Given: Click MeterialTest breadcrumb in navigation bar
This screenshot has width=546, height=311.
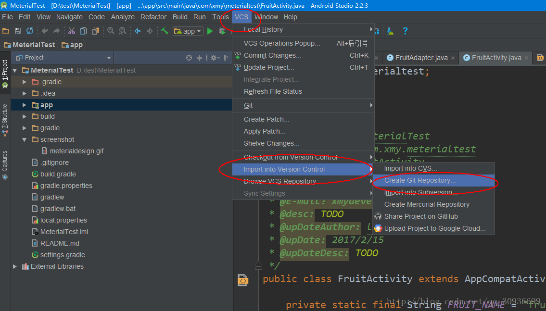Looking at the screenshot, I should coord(30,45).
